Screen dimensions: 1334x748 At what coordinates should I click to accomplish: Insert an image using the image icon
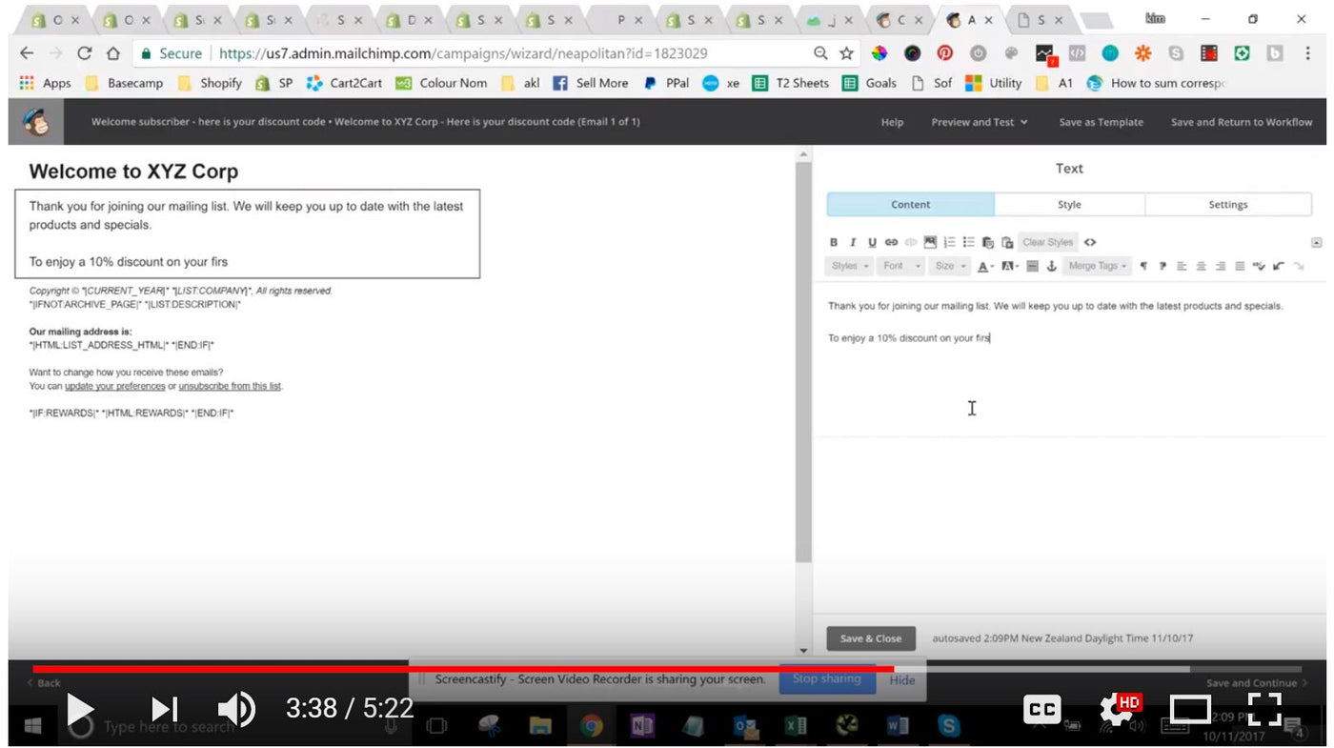point(929,242)
